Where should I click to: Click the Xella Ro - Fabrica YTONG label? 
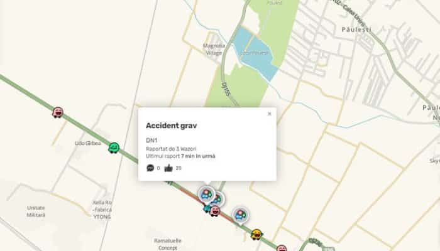click(102, 210)
